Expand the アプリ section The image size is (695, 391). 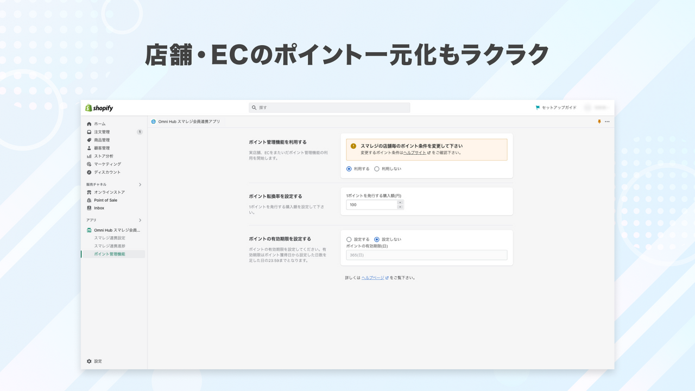(x=140, y=220)
